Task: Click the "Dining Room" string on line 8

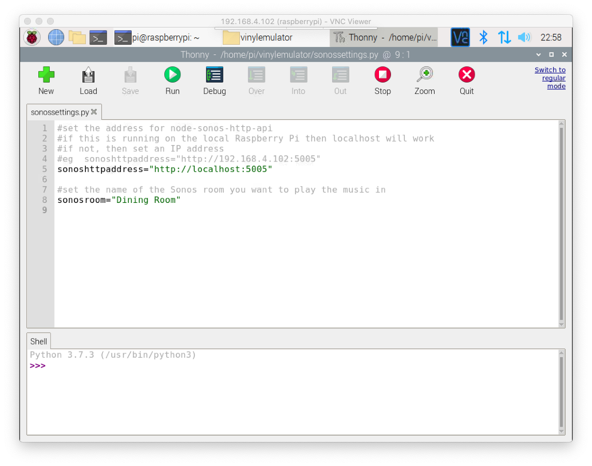Action: [x=146, y=199]
